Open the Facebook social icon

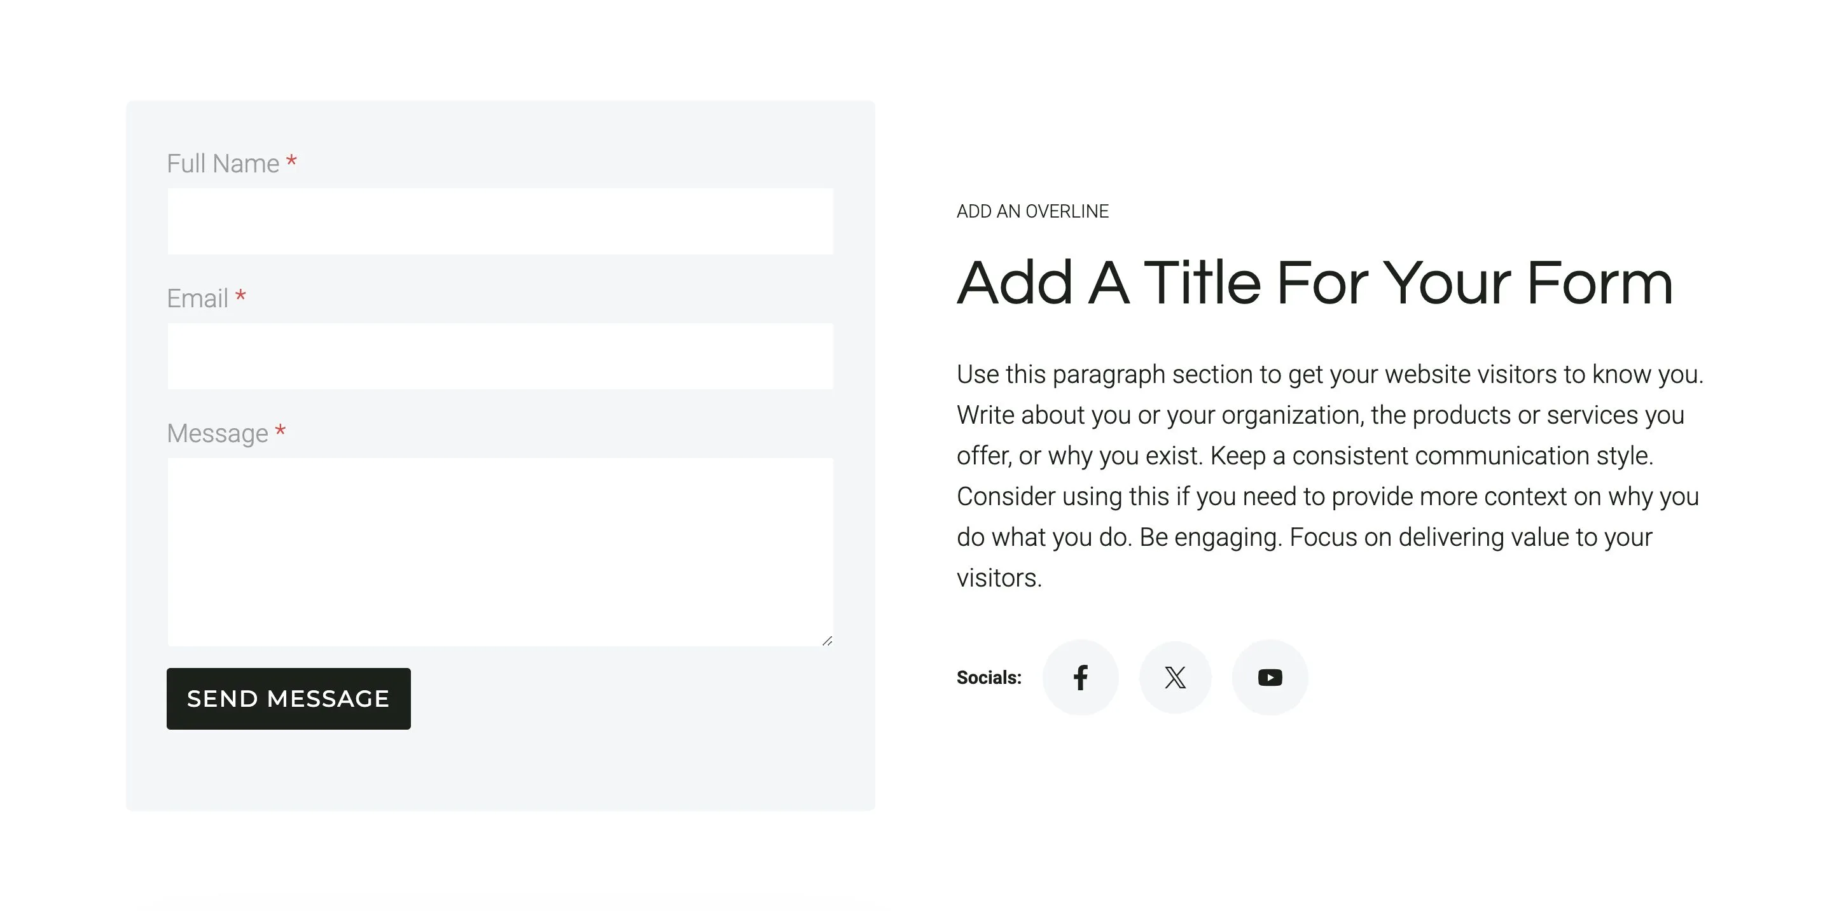tap(1080, 677)
